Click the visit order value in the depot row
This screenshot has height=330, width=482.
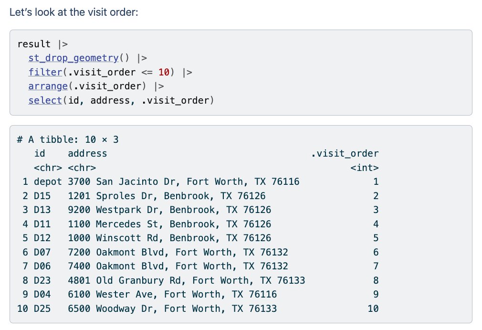click(x=376, y=181)
